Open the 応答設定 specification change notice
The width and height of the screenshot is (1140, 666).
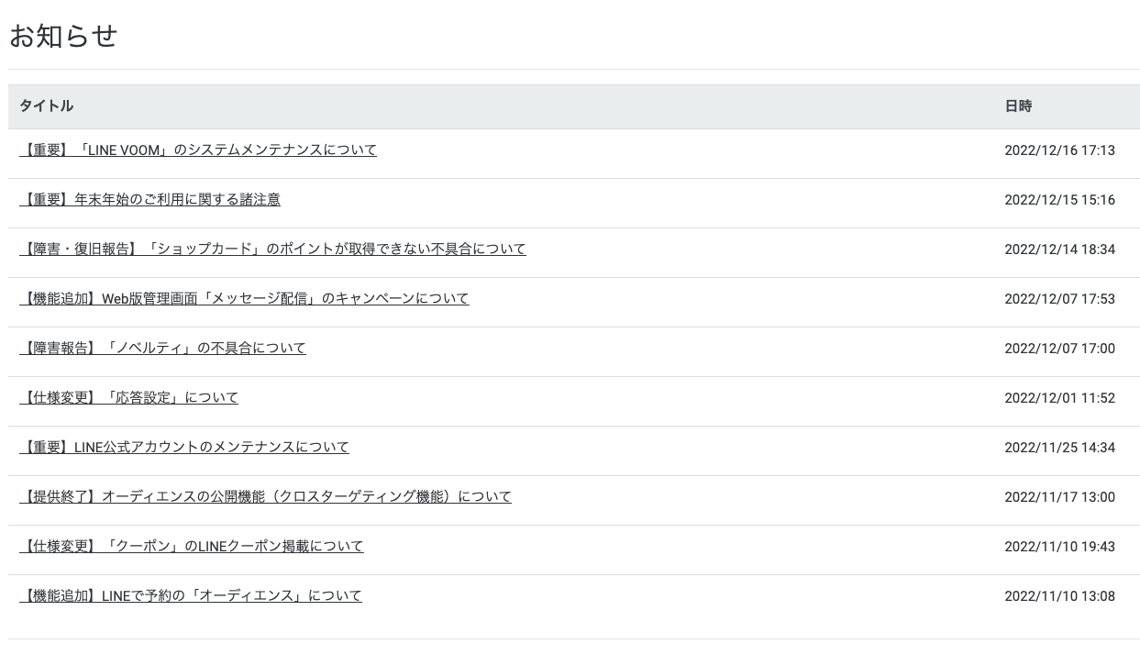tap(128, 398)
